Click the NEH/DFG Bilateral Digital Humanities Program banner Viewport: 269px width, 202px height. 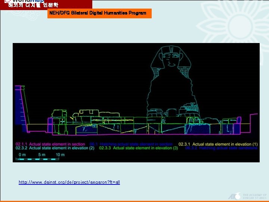(x=99, y=13)
